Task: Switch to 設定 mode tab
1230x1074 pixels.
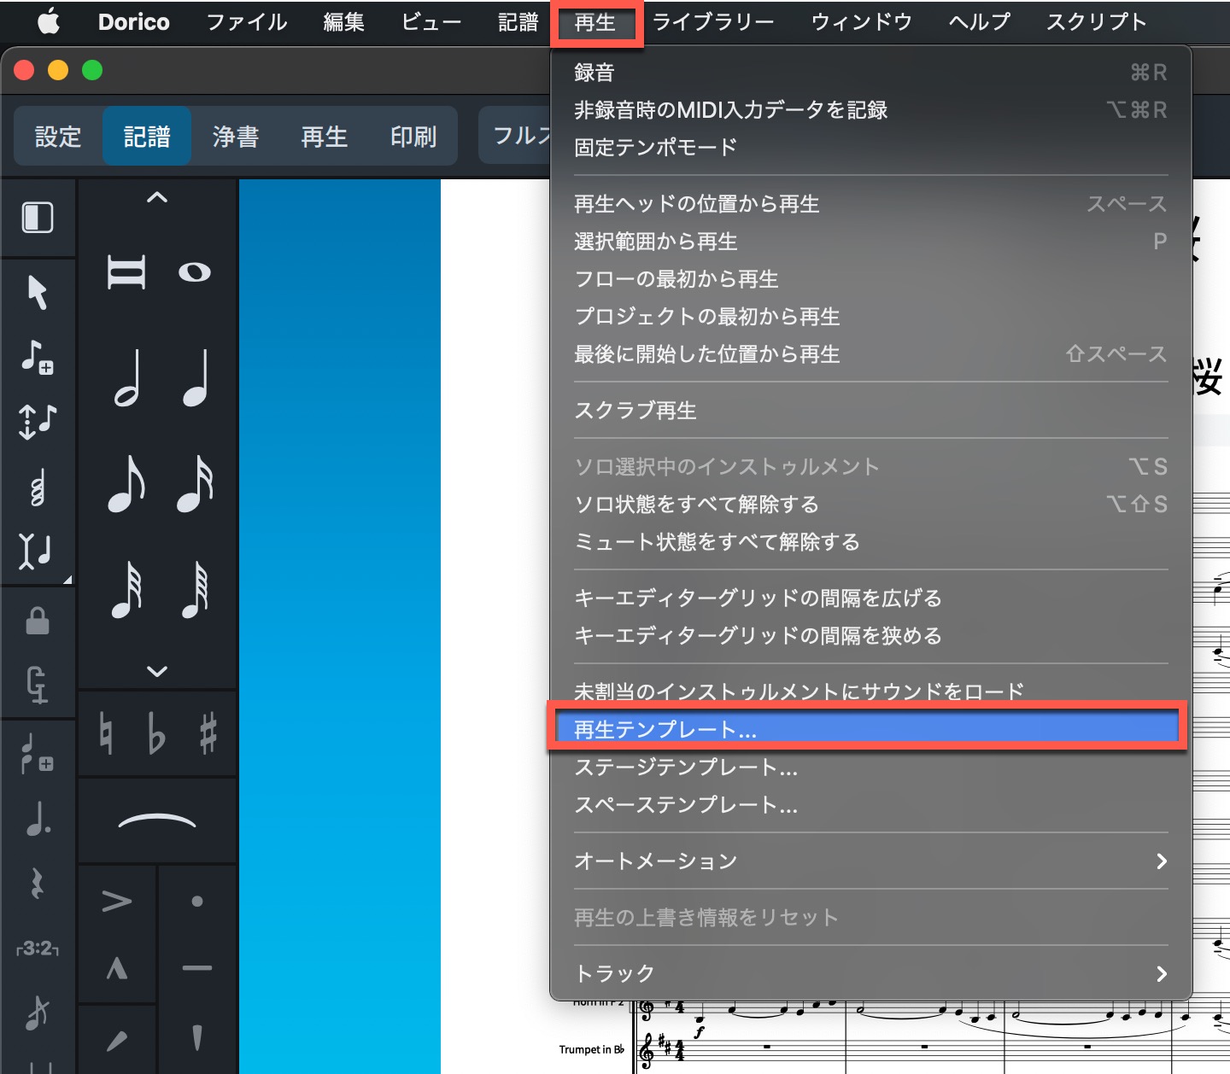Action: (58, 137)
